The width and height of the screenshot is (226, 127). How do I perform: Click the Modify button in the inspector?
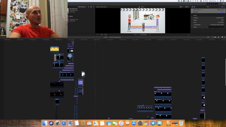222,12
